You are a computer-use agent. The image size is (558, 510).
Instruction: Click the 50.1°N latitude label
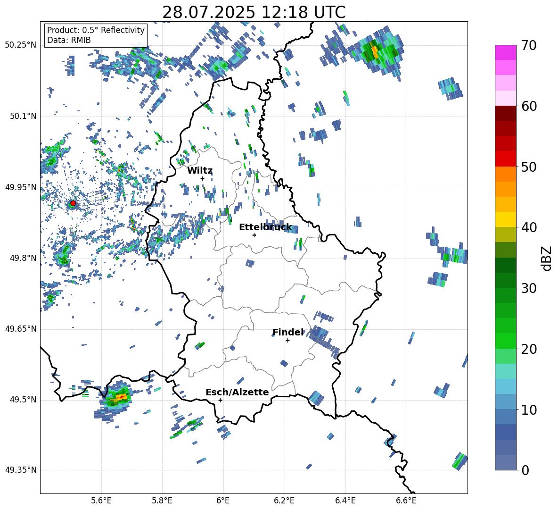coord(23,116)
